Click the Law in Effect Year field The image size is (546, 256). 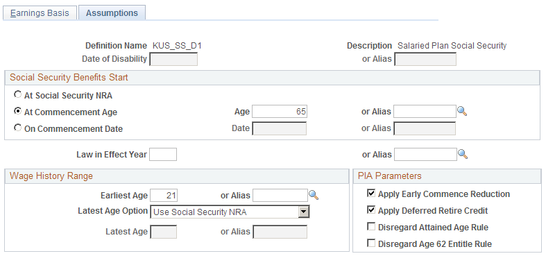pyautogui.click(x=163, y=154)
